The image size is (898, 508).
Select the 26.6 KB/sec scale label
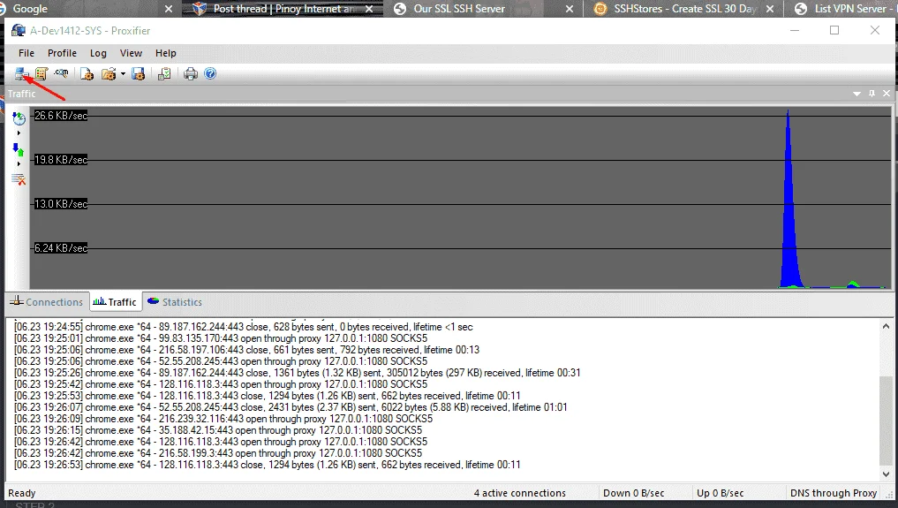tap(61, 116)
